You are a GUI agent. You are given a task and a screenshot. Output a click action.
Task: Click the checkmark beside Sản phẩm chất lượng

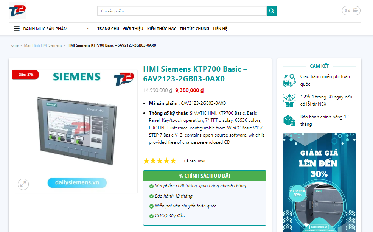click(151, 186)
